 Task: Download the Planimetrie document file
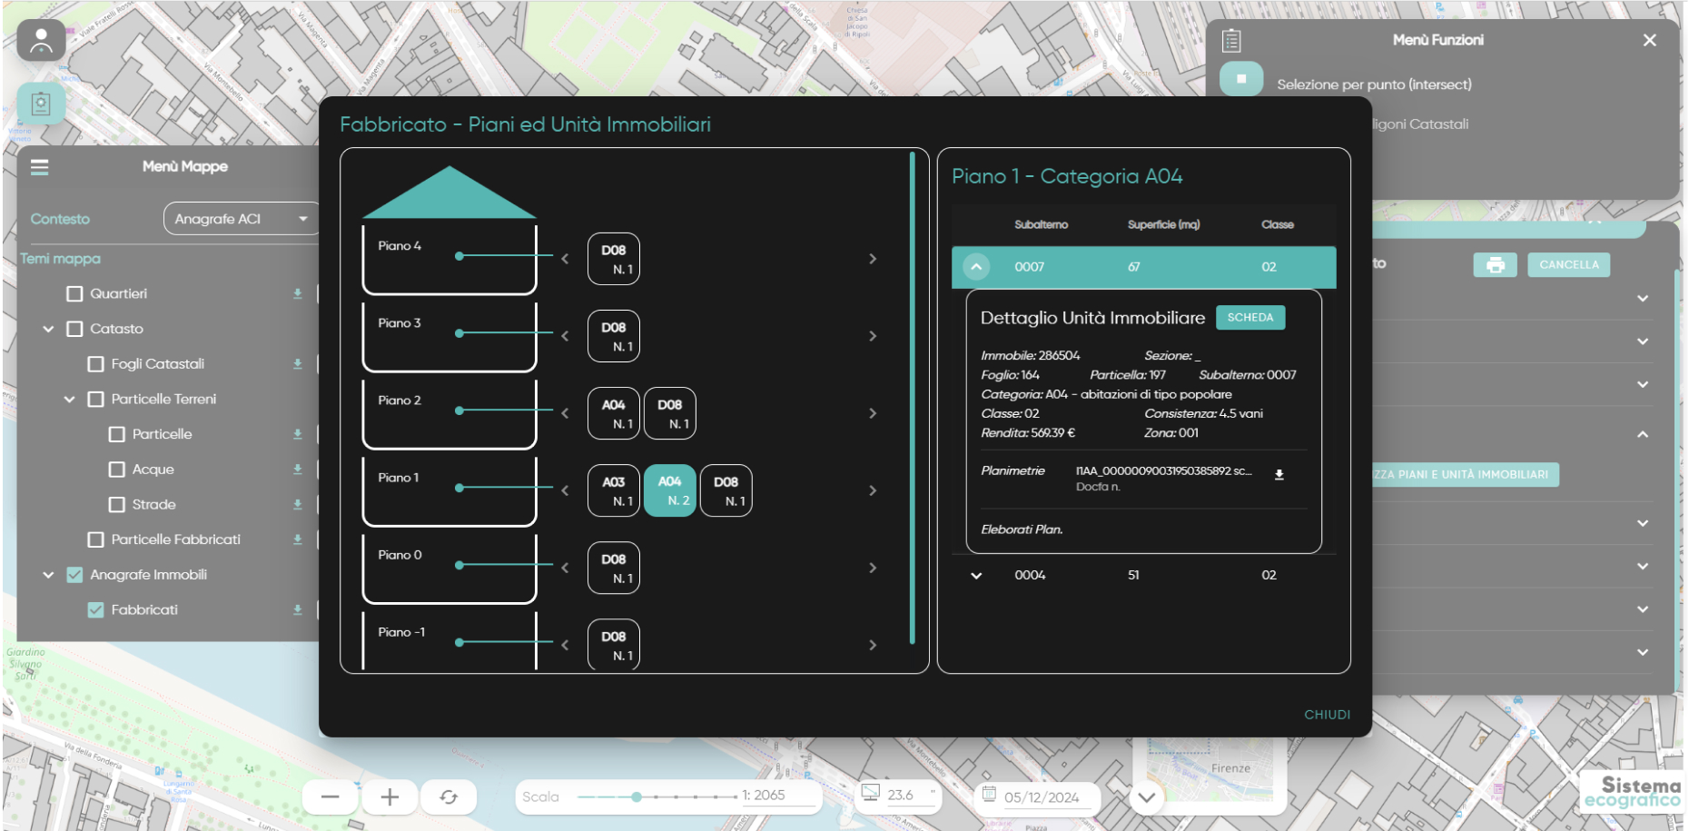(1279, 475)
